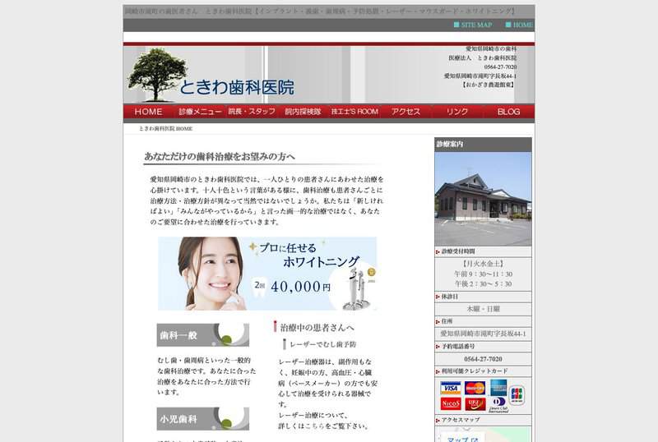
Task: Open the マップ external map link
Action: (x=462, y=439)
